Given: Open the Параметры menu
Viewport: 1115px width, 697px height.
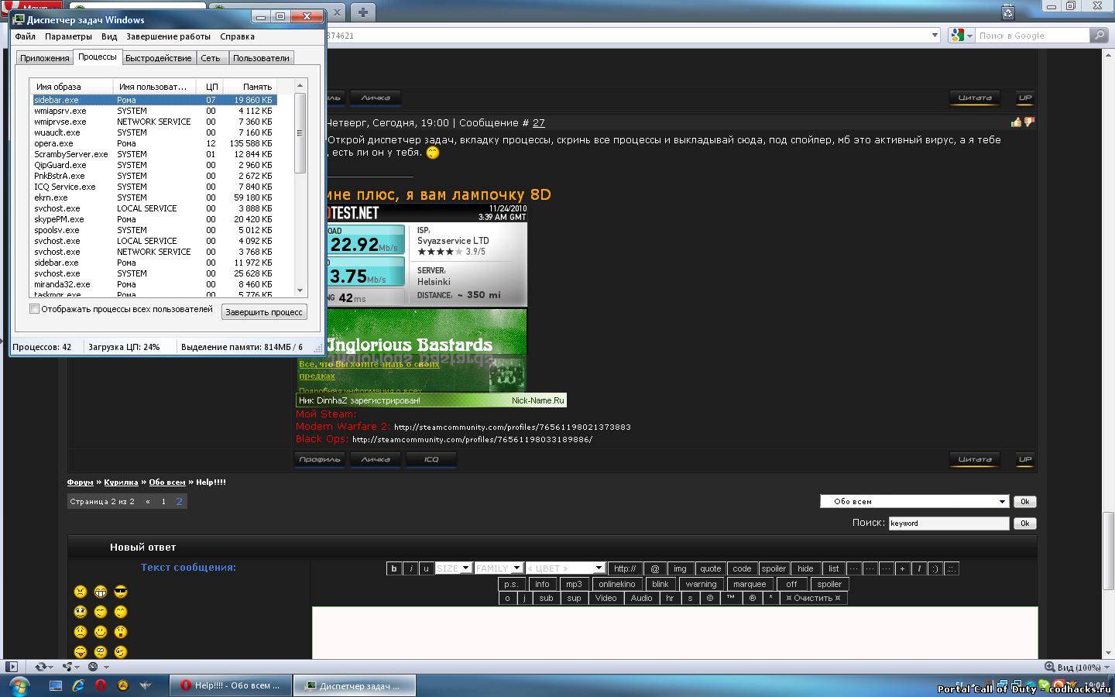Looking at the screenshot, I should pos(68,36).
